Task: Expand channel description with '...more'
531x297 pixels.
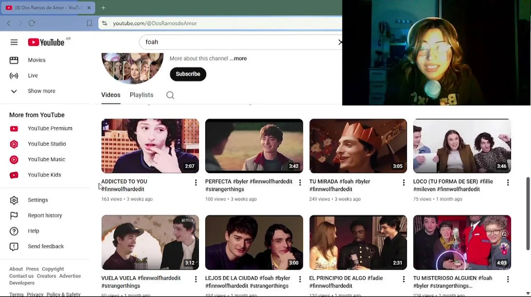Action: coord(238,59)
